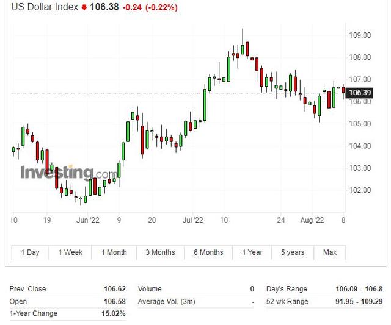Choose the 6 Months chart range

(x=208, y=252)
